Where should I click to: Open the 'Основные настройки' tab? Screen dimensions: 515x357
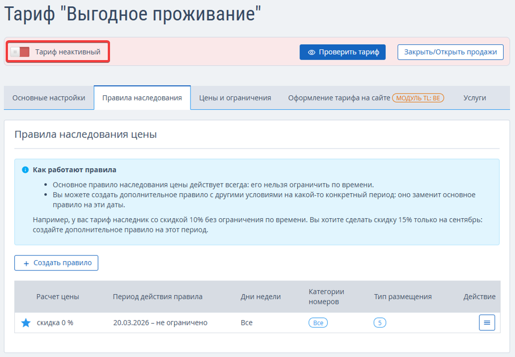(49, 98)
